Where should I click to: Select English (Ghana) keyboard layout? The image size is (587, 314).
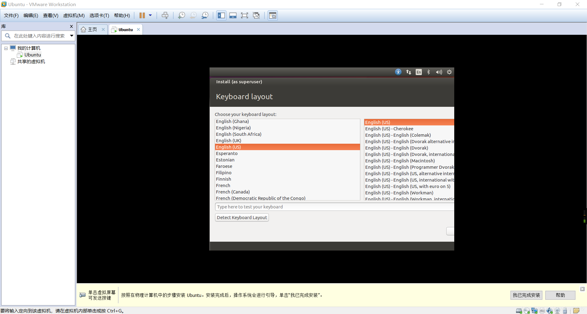coord(288,121)
